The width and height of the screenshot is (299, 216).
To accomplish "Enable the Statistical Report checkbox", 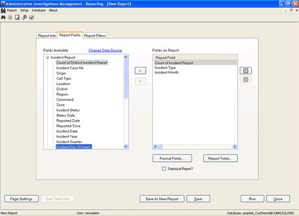I will 164,169.
